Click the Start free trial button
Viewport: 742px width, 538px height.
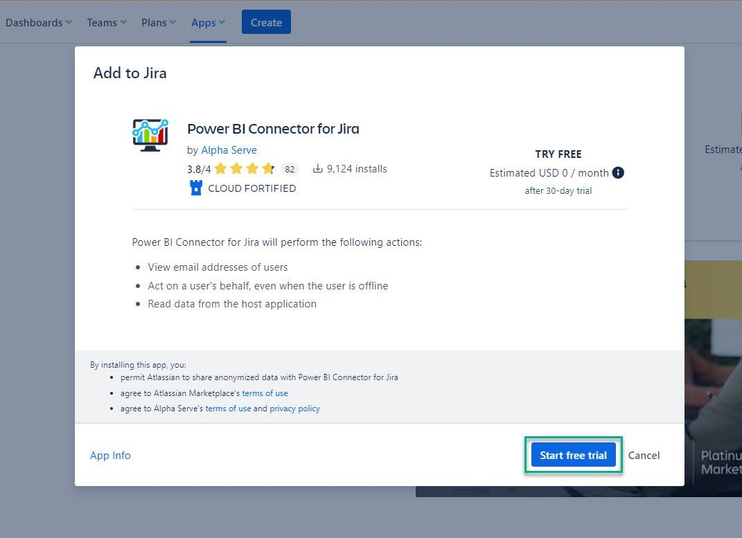click(x=573, y=455)
